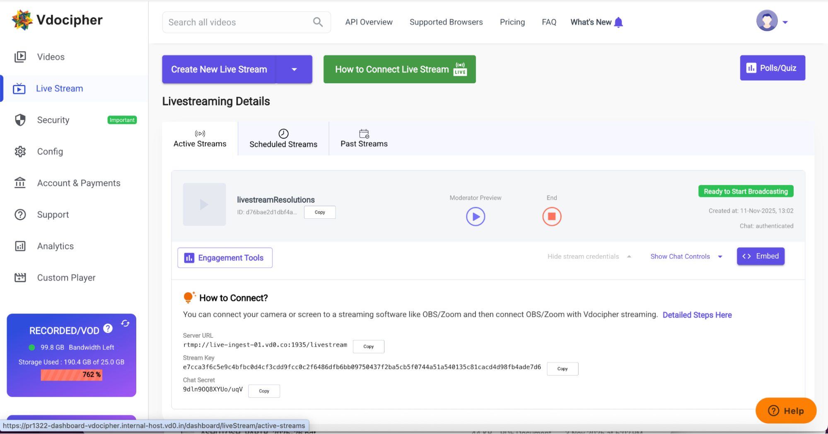Screen dimensions: 828x434
Task: Click the RECORDED/VOD refresh icon
Action: (x=126, y=323)
